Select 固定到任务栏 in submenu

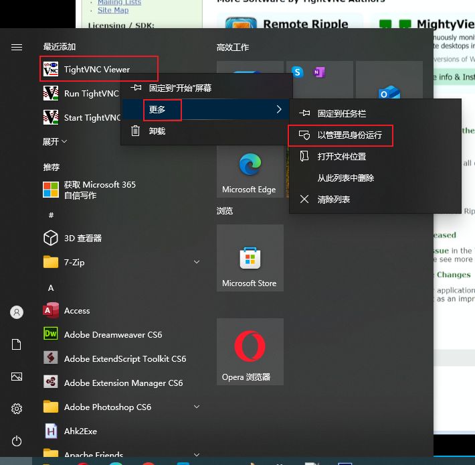point(375,113)
